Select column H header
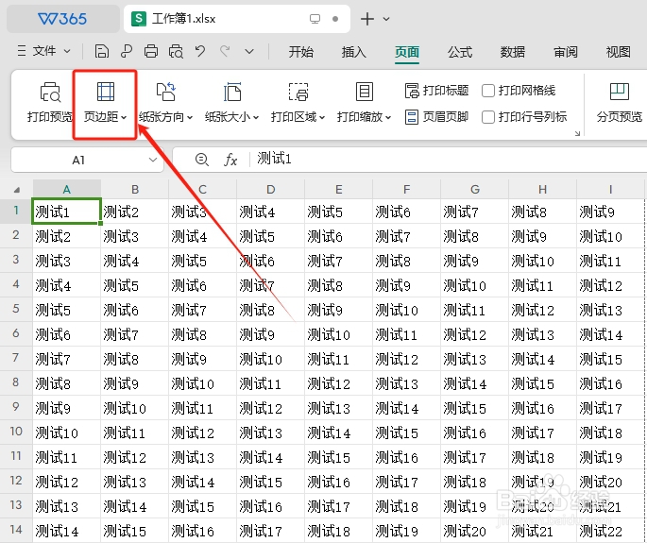This screenshot has width=647, height=543. pyautogui.click(x=542, y=190)
